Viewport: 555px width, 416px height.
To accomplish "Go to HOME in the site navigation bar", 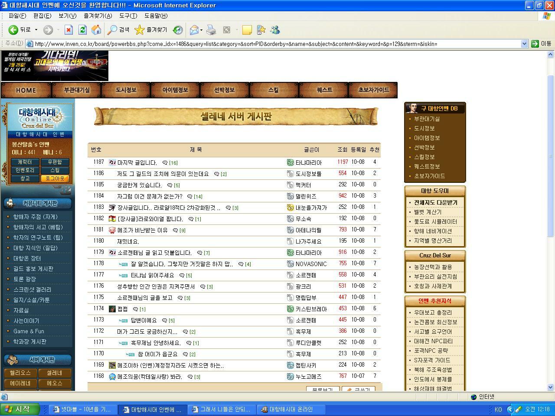I will 26,90.
